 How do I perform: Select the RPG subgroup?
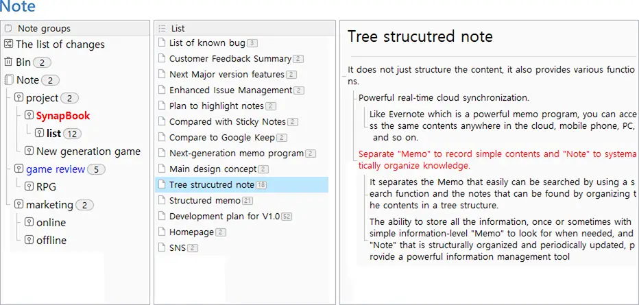[x=46, y=187]
